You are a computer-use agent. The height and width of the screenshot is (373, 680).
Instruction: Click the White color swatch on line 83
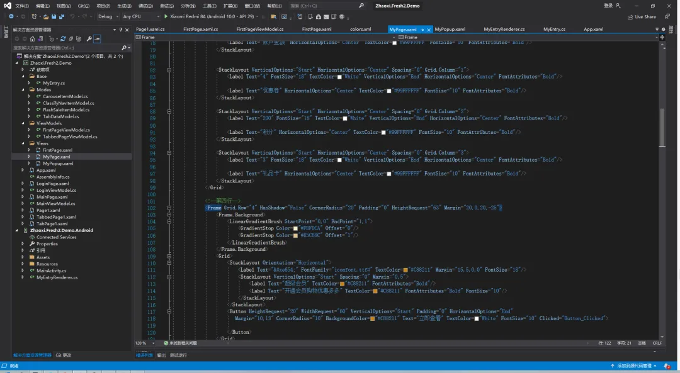coord(339,77)
